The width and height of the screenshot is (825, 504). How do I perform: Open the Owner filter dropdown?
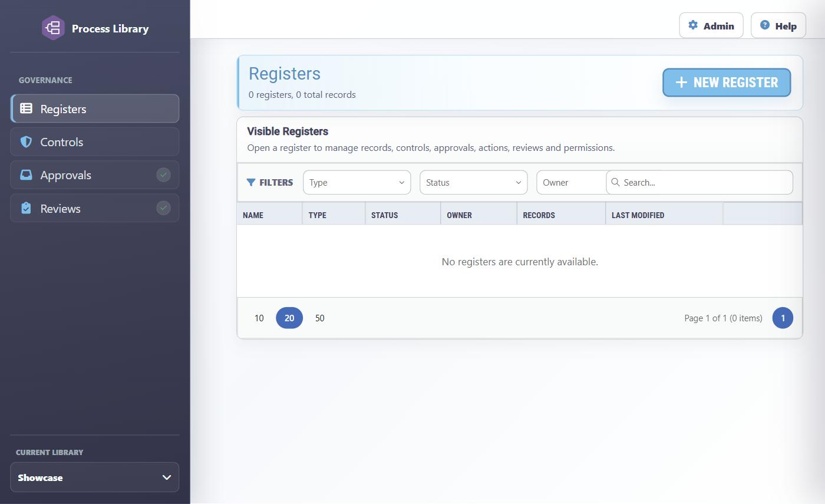click(571, 182)
